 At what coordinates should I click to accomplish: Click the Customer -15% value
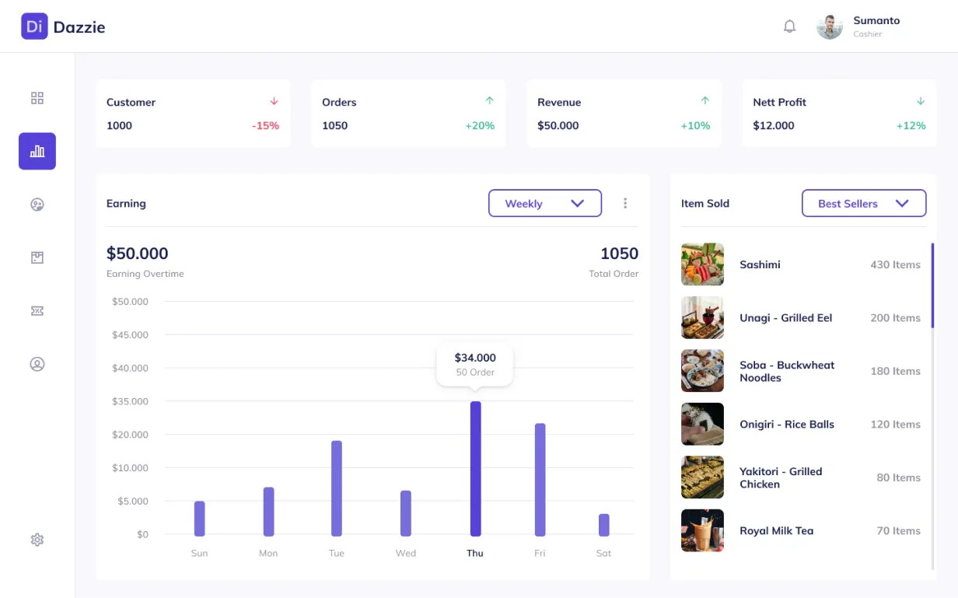coord(265,125)
